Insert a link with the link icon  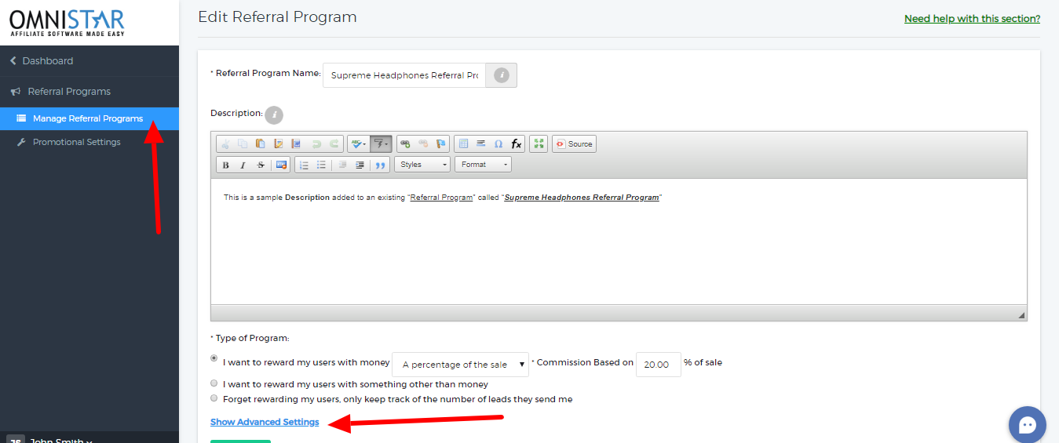pos(405,143)
